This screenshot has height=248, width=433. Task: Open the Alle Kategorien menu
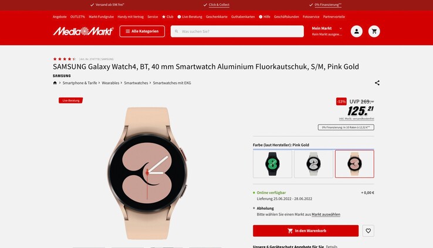(x=142, y=31)
